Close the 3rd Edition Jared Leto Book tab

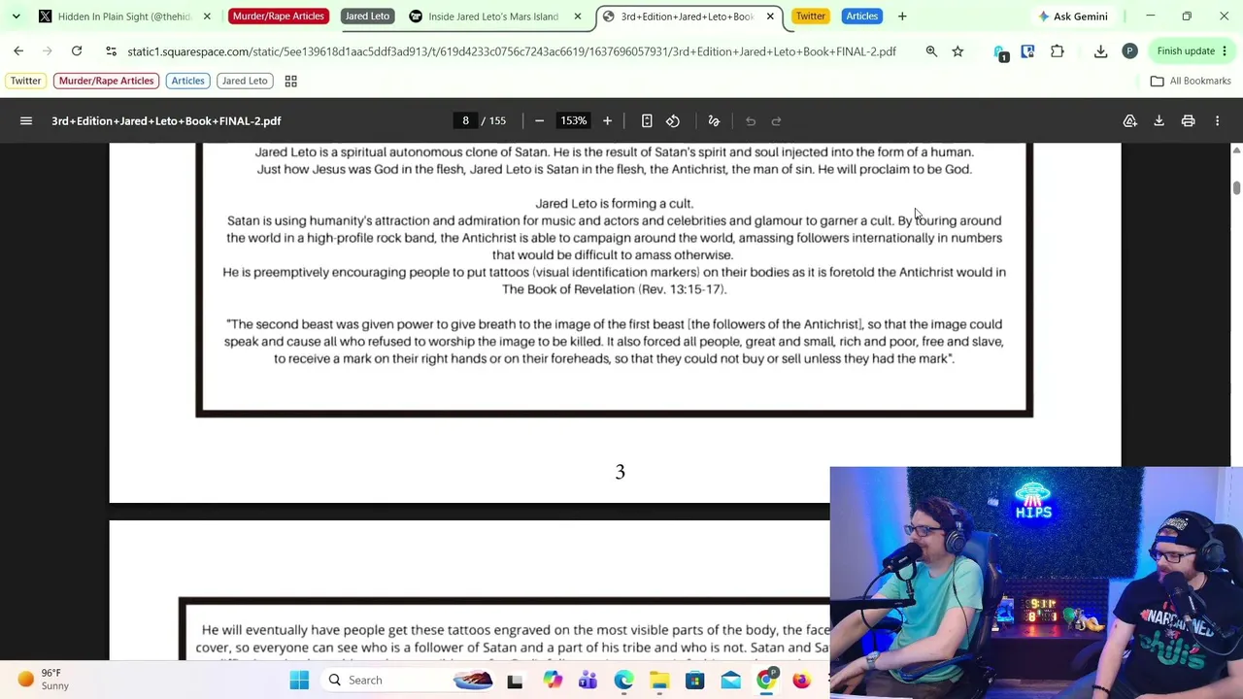point(770,17)
